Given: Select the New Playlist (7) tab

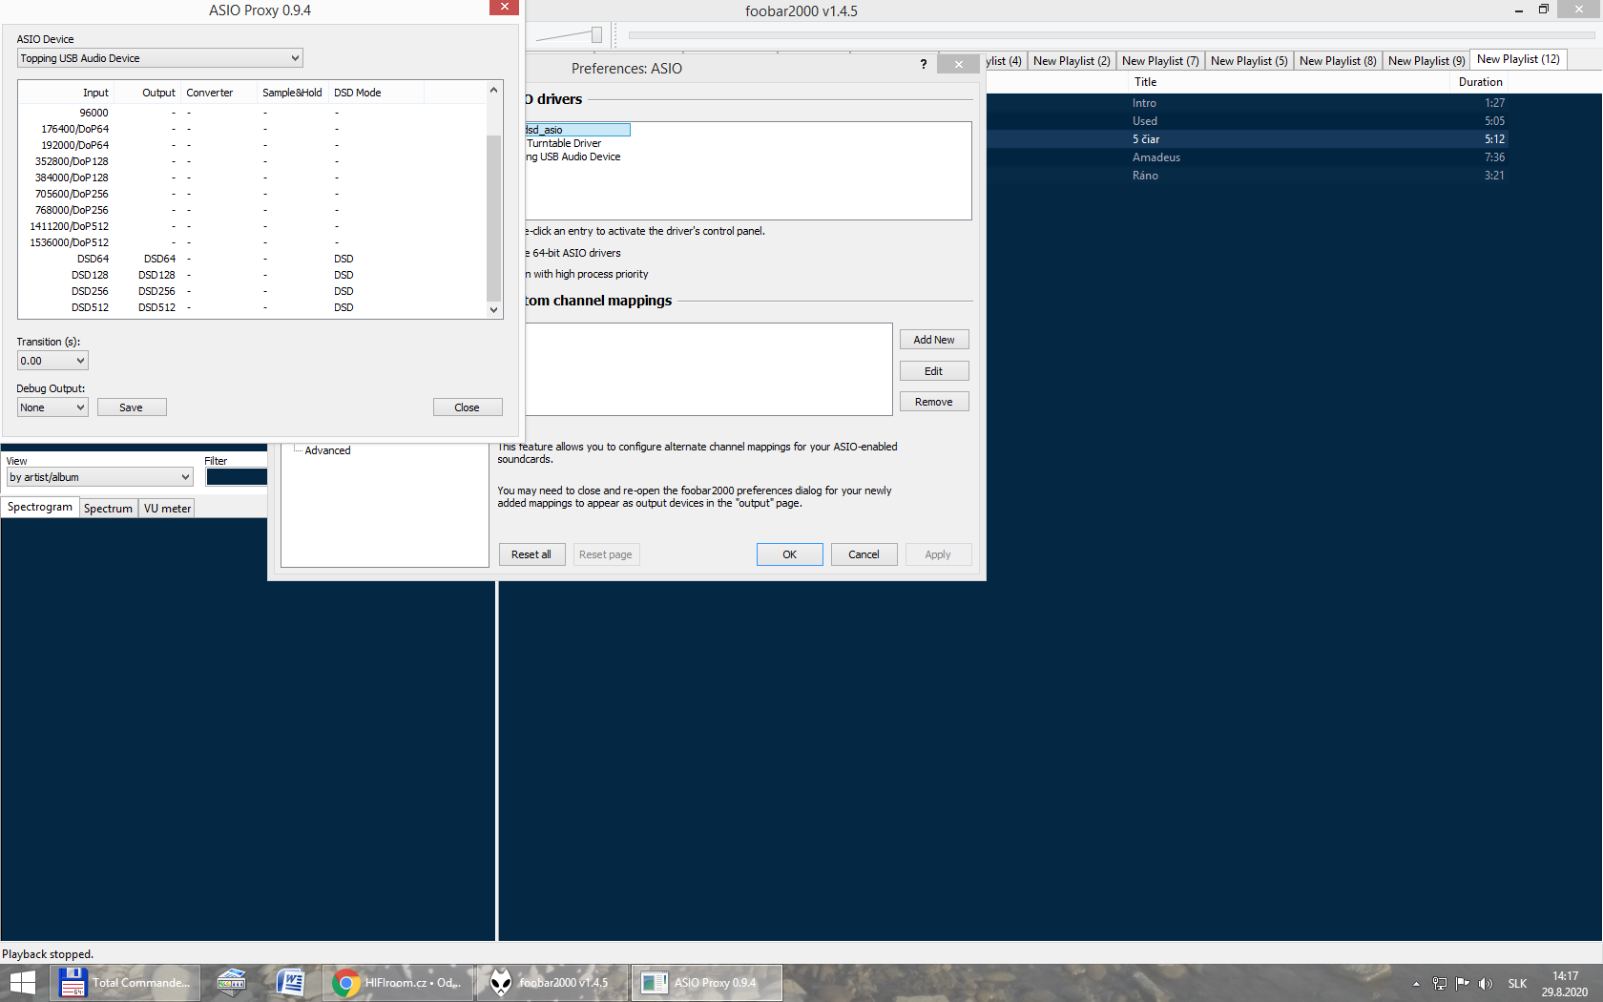Looking at the screenshot, I should 1159,61.
